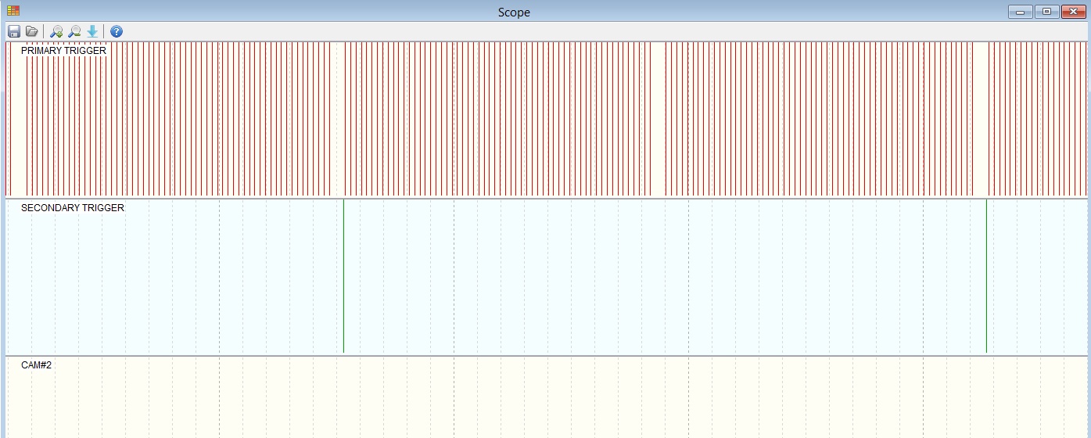Zoom out using the magnifier minus icon
The height and width of the screenshot is (438, 1091).
74,31
